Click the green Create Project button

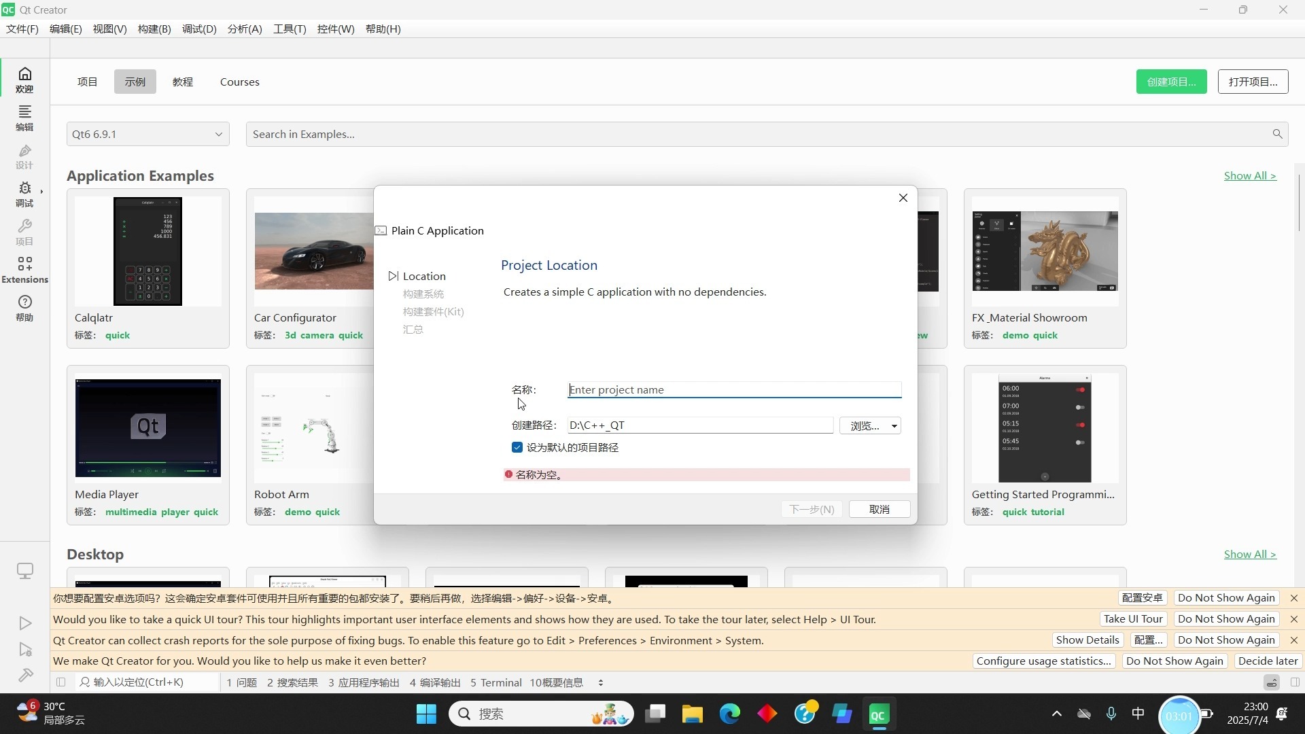click(1172, 82)
